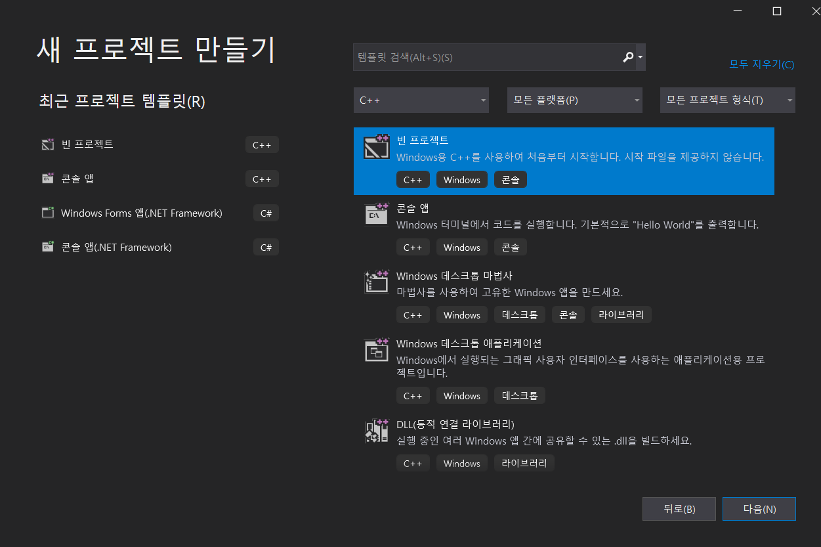The width and height of the screenshot is (821, 547).
Task: Click the DLL(동적 연결 라이브러리) template icon
Action: coord(377,430)
